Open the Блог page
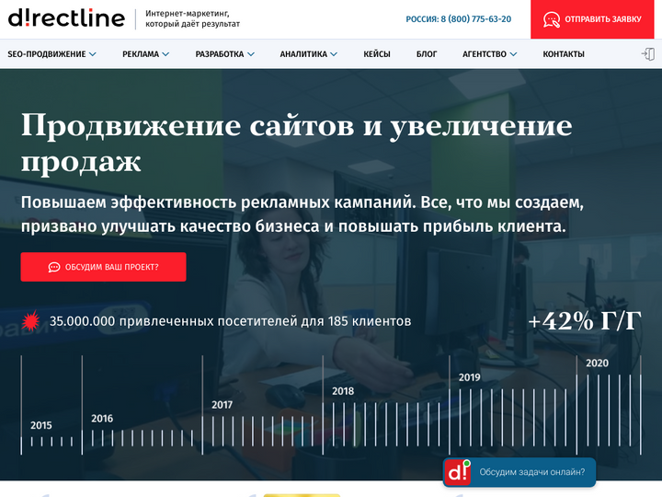Viewport: 662px width, 497px height. click(427, 54)
